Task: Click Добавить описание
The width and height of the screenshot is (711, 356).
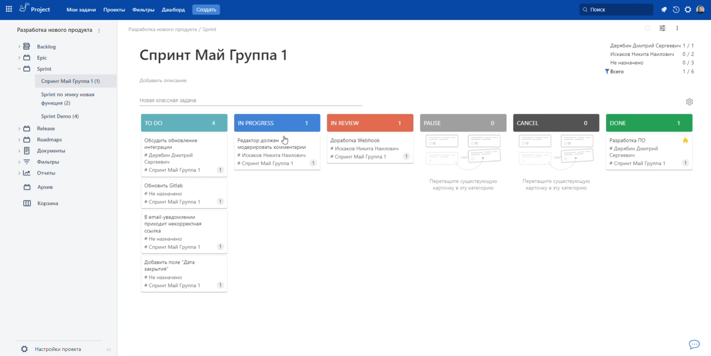Action: pos(163,80)
